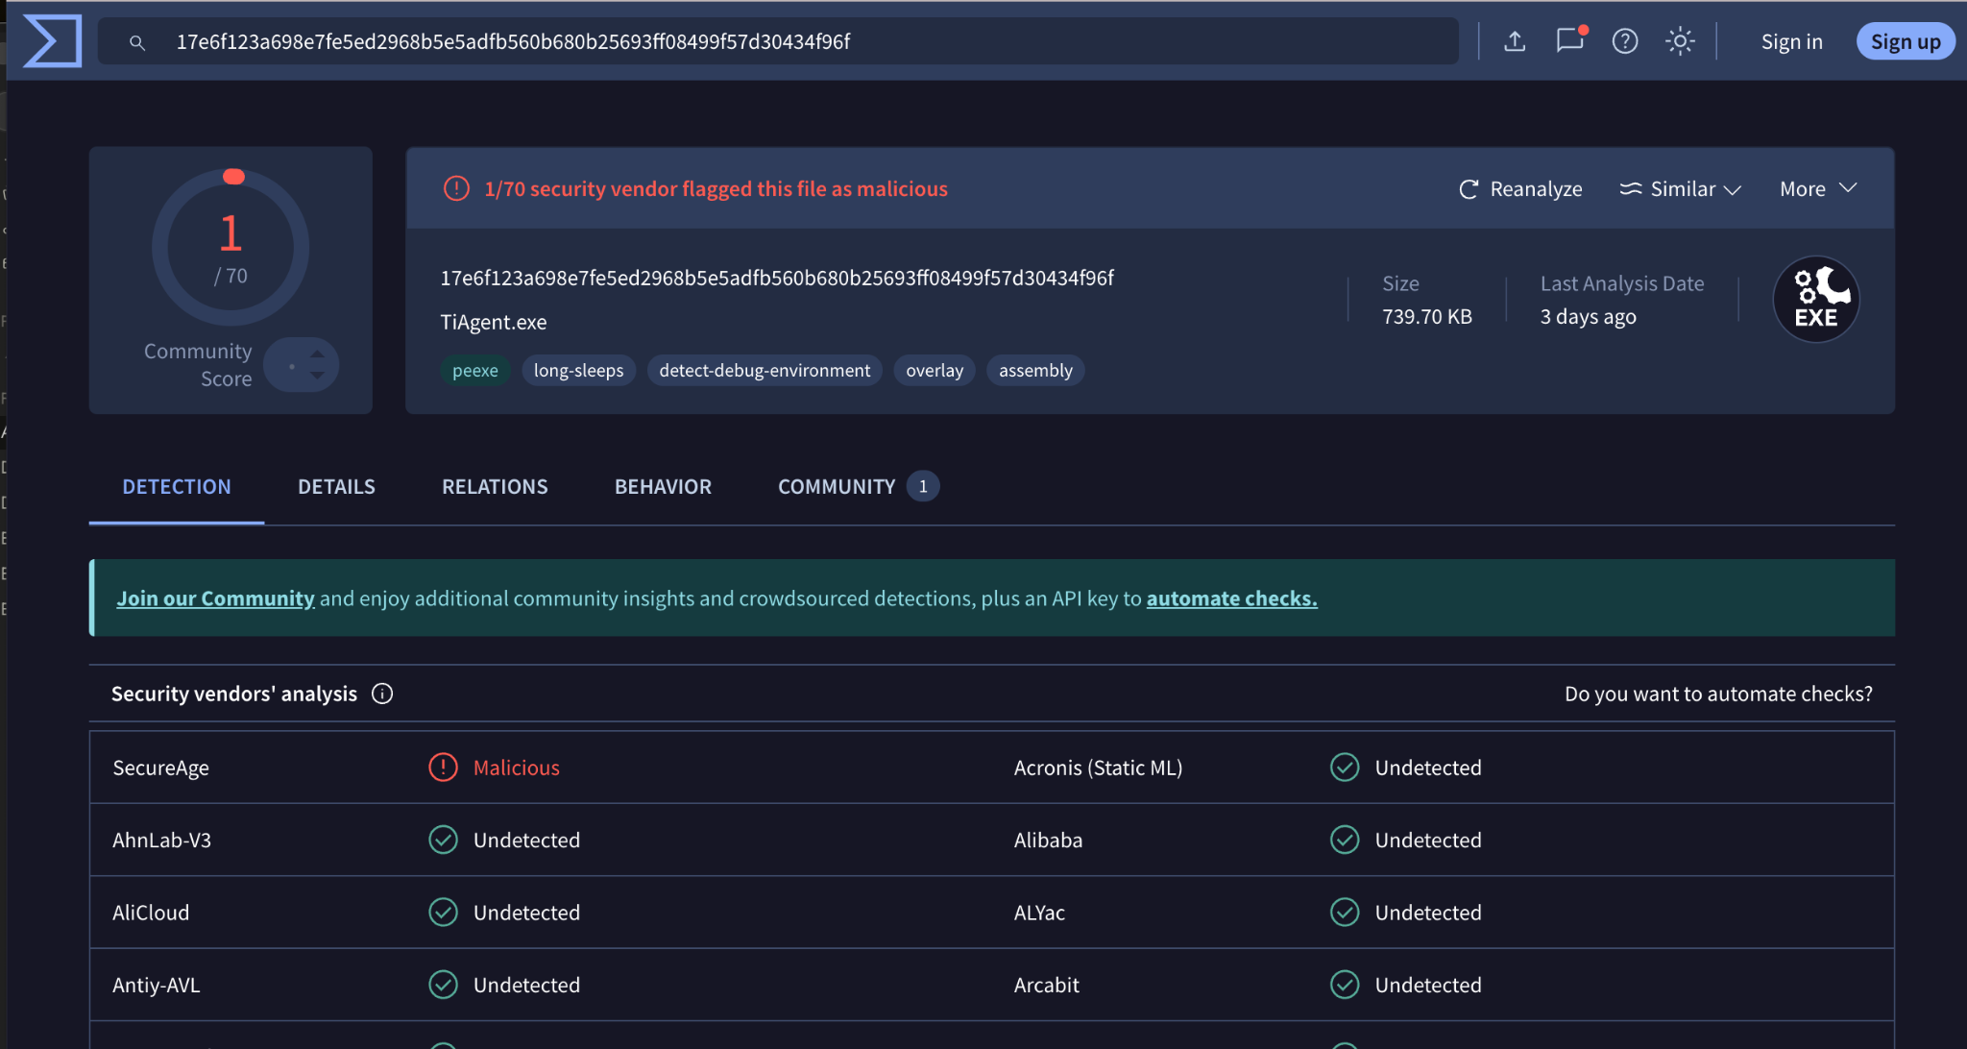Click the detection score circle gauge
This screenshot has width=1967, height=1049.
point(231,248)
